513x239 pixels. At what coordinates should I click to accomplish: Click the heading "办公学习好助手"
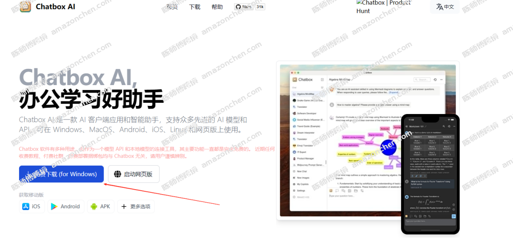[x=91, y=99]
